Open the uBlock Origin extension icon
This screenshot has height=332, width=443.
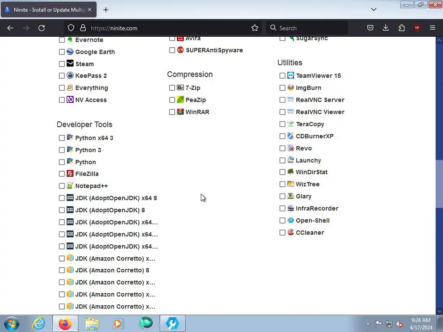pyautogui.click(x=417, y=28)
